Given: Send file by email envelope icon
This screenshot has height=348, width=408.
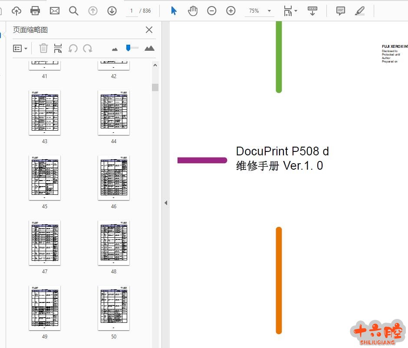Looking at the screenshot, I should [54, 11].
